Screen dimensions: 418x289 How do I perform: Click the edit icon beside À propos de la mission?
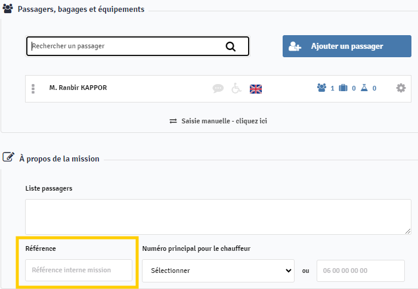(8, 158)
